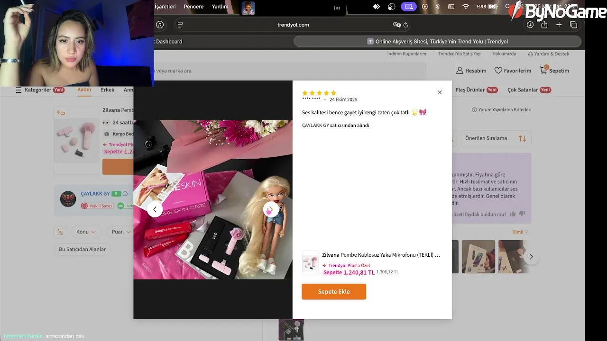Advance review photos carousel with right arrow
This screenshot has height=341, width=607.
[x=531, y=257]
